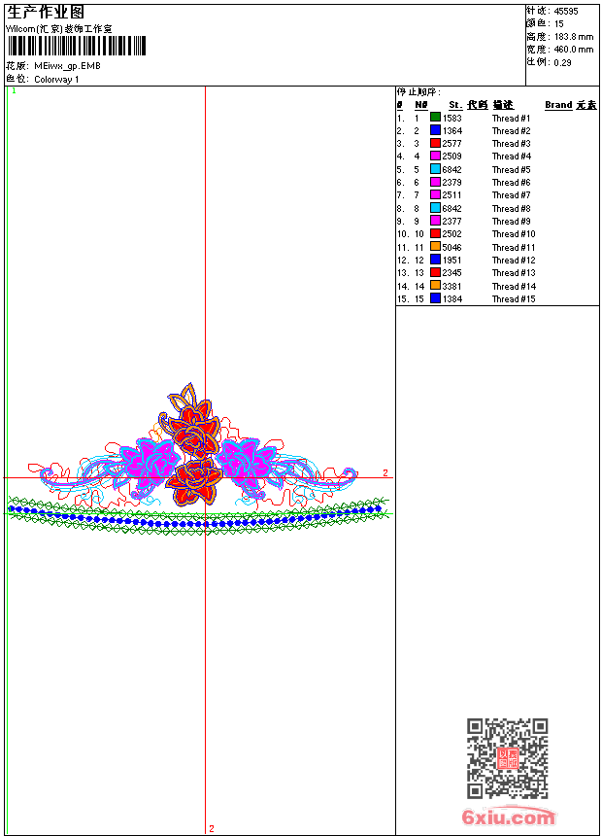Select the red swatch next to 2502
Viewport: 602px width, 836px height.
coord(435,233)
